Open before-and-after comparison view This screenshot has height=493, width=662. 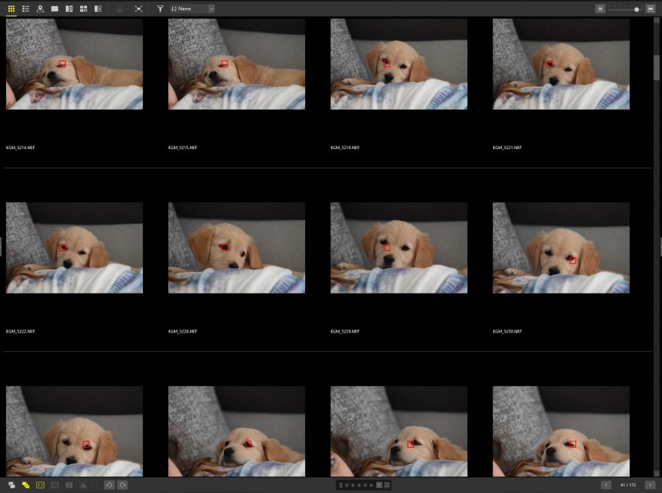click(x=98, y=9)
